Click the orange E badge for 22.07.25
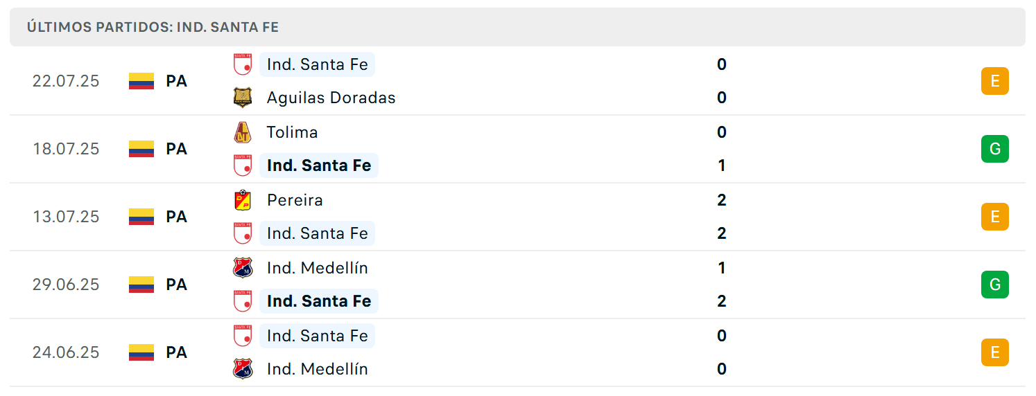 (x=995, y=81)
